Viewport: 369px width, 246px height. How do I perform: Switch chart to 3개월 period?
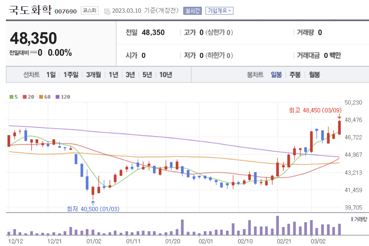click(x=94, y=75)
